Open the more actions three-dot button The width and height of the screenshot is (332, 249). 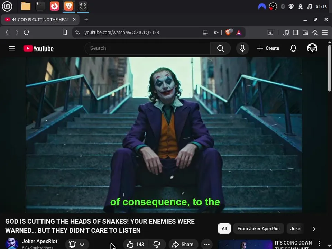pos(207,245)
